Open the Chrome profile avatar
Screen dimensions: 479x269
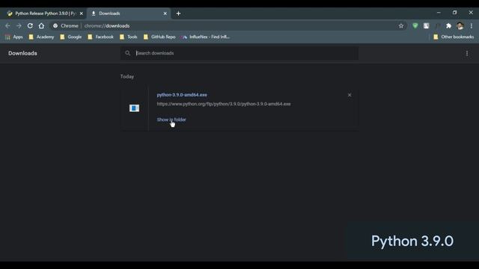[460, 26]
